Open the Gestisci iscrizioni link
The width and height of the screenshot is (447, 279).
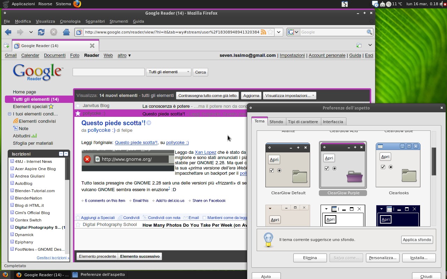53,258
